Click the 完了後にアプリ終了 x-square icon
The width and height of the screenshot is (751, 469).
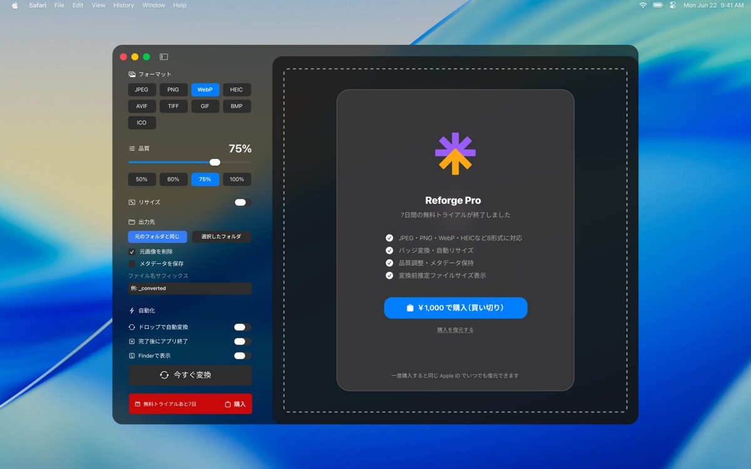(x=132, y=341)
